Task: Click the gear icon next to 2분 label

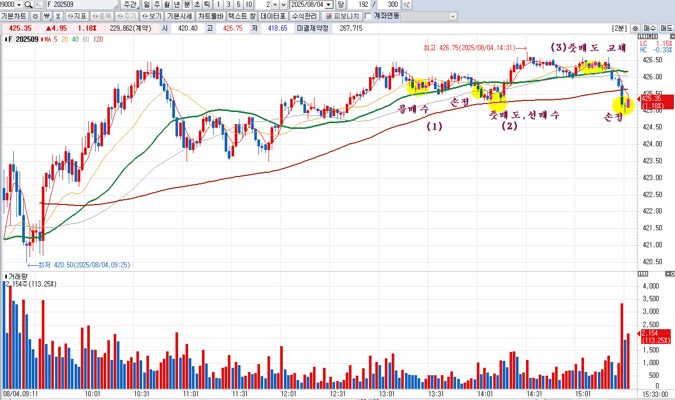Action: (x=635, y=28)
